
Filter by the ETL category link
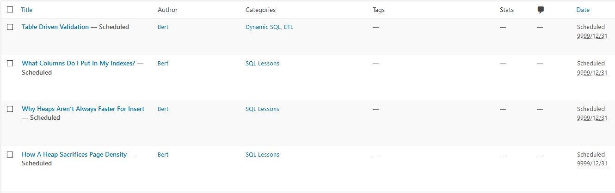point(288,27)
